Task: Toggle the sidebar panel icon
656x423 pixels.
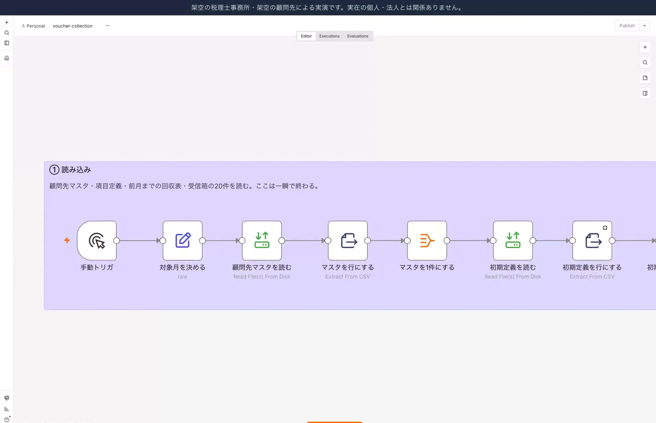Action: (6, 43)
